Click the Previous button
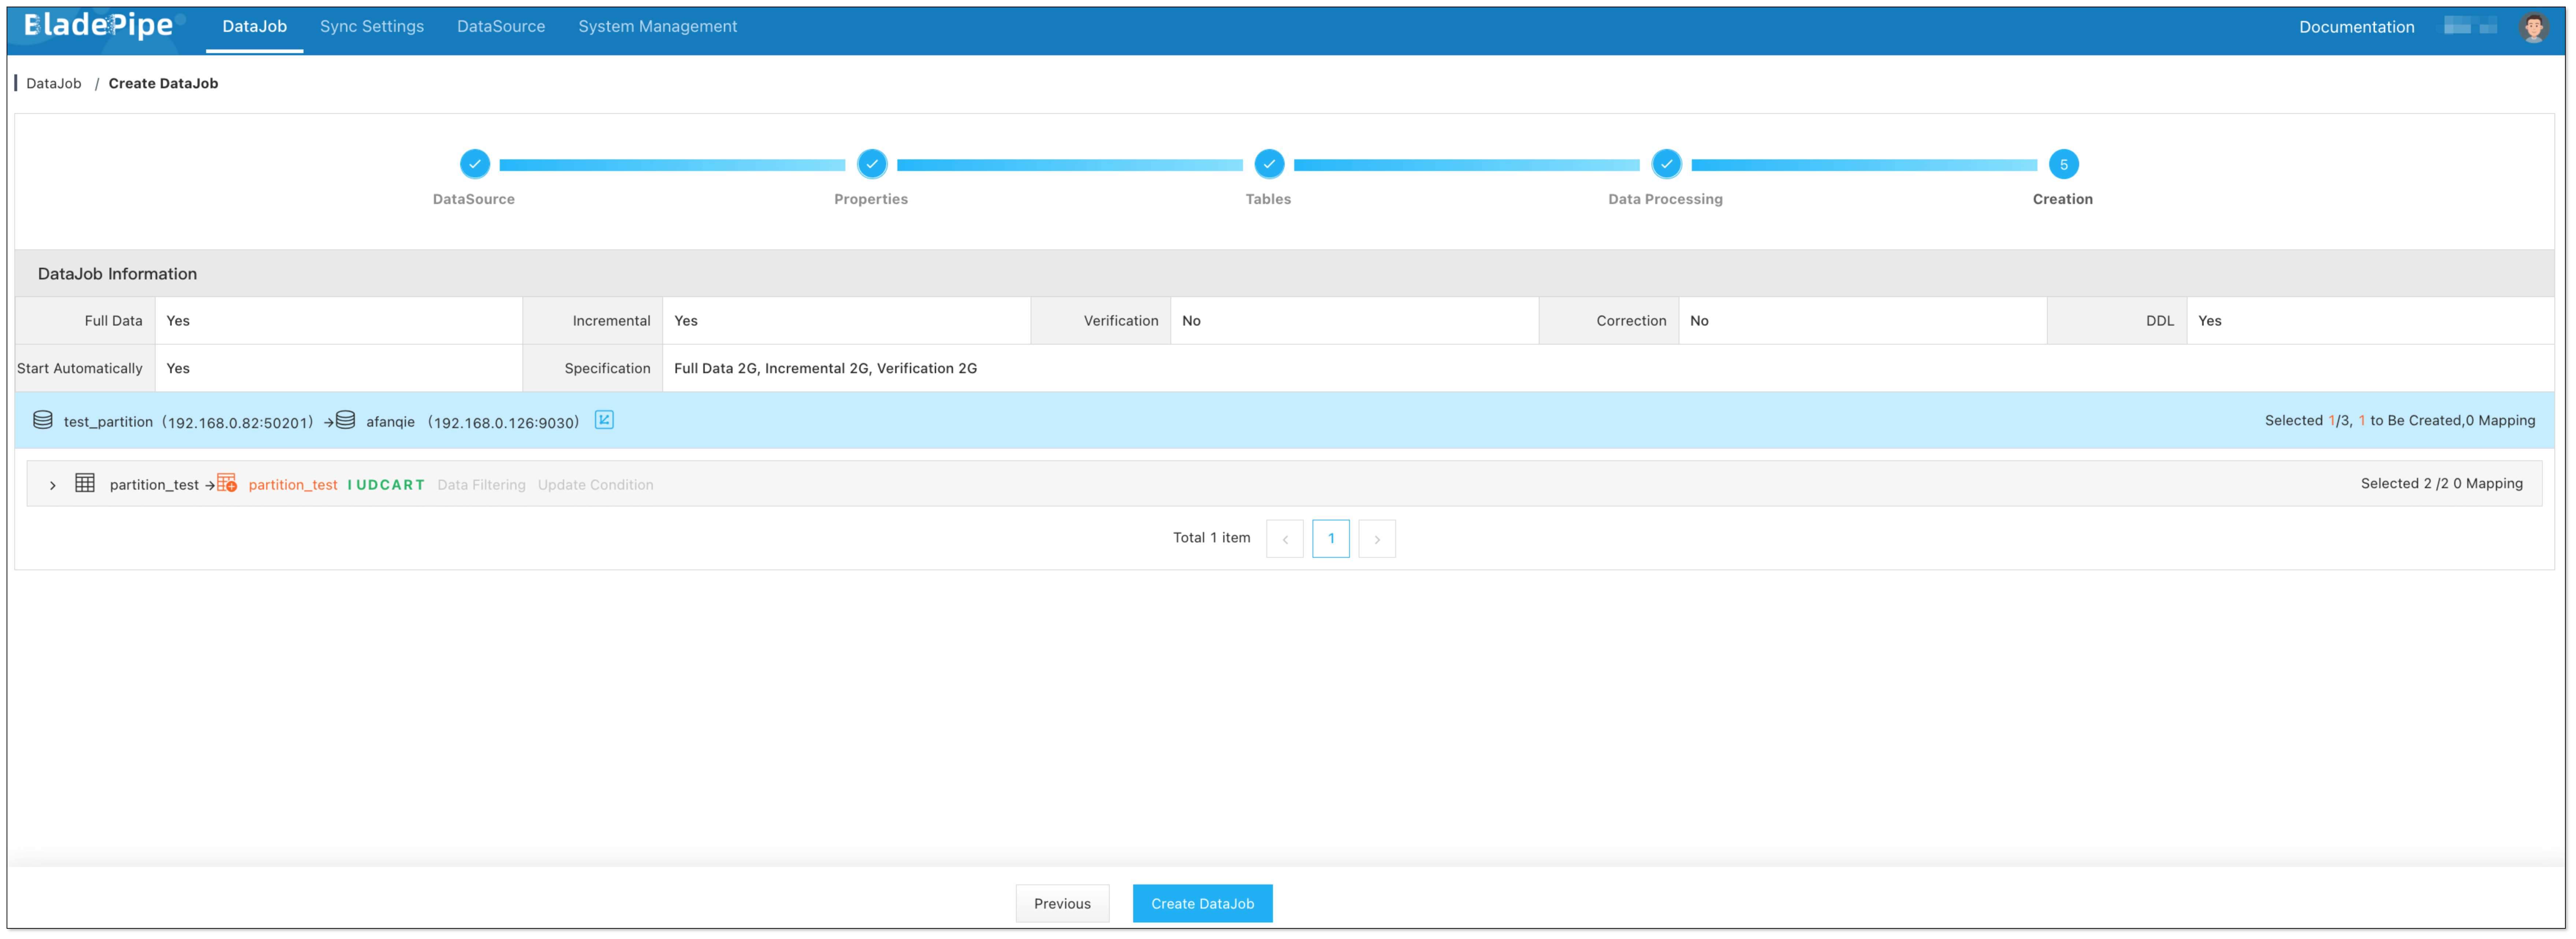2576x939 pixels. [x=1062, y=903]
